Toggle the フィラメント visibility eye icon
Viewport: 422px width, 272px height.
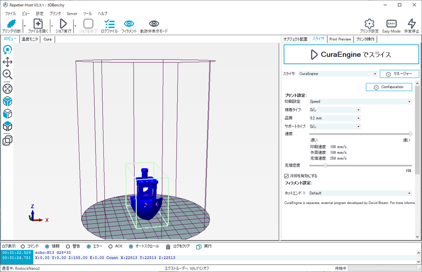pos(129,23)
